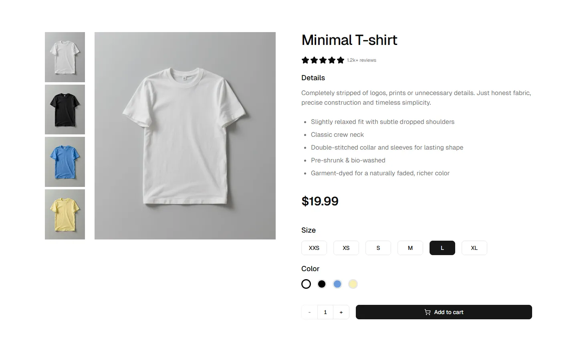Screen dimensions: 577x361
Task: Click the plus icon to increase quantity
Action: [x=341, y=312]
